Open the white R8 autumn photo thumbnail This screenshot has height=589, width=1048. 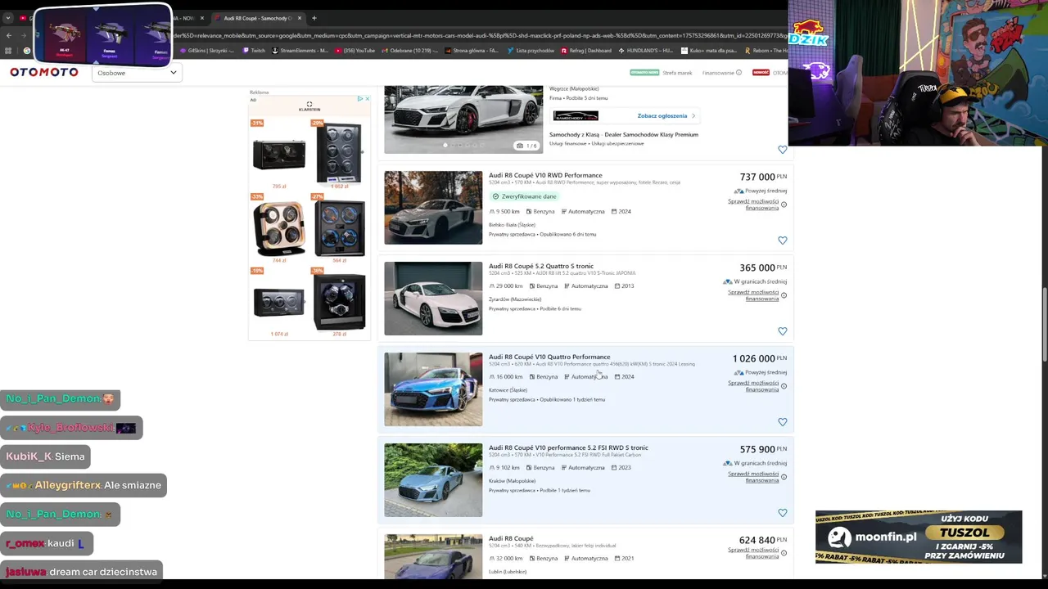[433, 208]
